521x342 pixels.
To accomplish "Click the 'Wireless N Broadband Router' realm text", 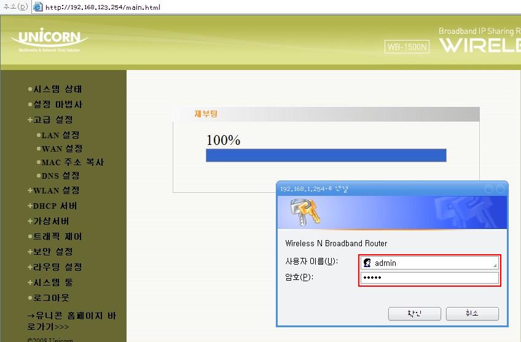I will click(x=336, y=243).
